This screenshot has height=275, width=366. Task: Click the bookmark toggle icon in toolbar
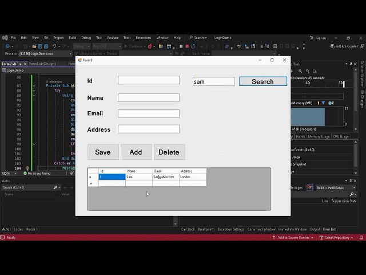pyautogui.click(x=275, y=46)
